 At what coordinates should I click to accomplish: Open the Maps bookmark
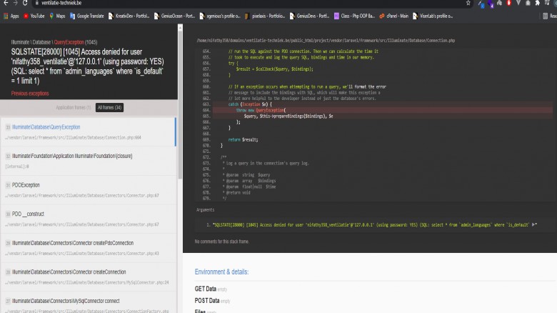coord(57,15)
